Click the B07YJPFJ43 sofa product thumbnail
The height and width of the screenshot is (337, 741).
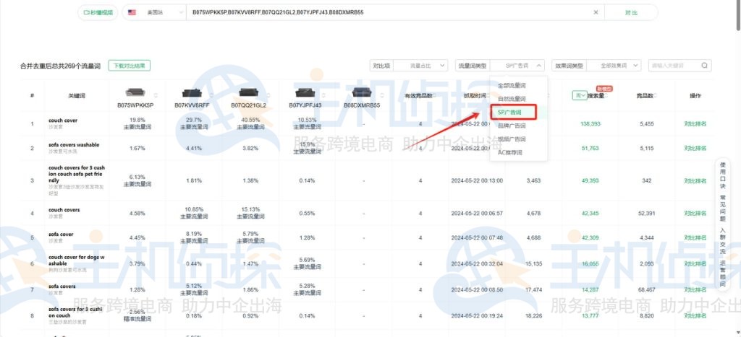point(305,93)
